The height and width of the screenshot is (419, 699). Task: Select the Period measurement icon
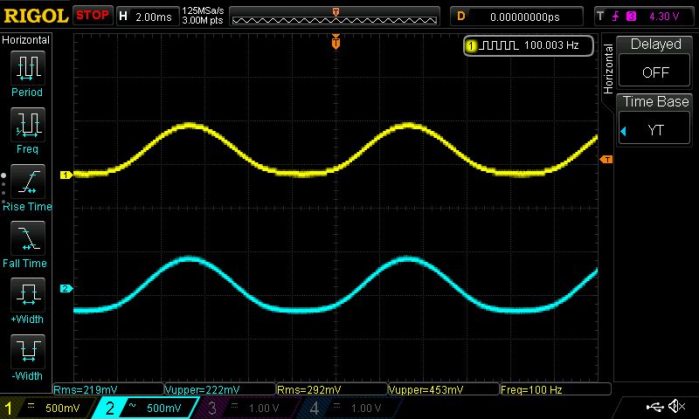pos(28,68)
